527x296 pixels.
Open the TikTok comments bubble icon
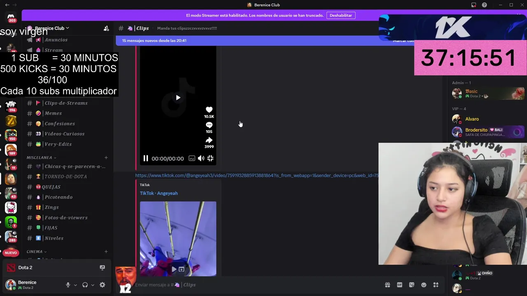point(209,125)
